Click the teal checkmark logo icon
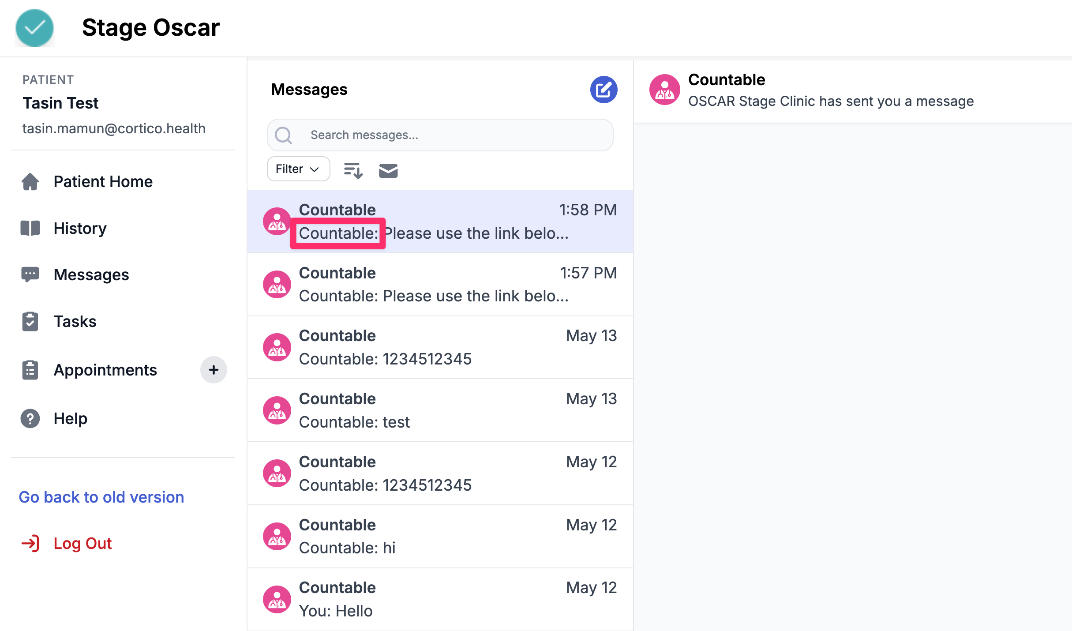The height and width of the screenshot is (631, 1072). point(34,28)
